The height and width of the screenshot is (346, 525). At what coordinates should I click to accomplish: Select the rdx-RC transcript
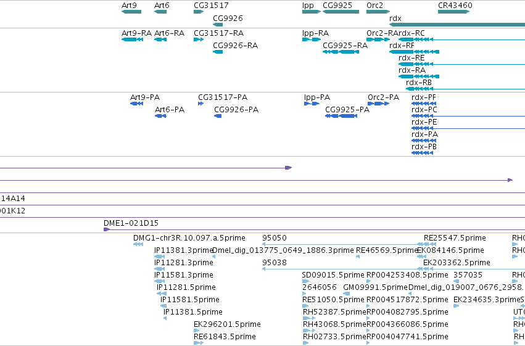pos(461,39)
